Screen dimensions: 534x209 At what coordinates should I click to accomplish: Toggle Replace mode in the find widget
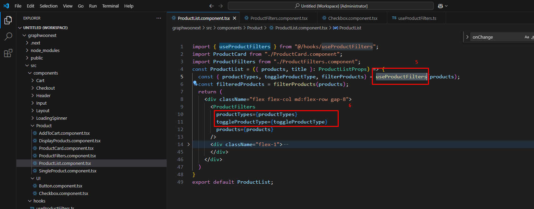468,37
